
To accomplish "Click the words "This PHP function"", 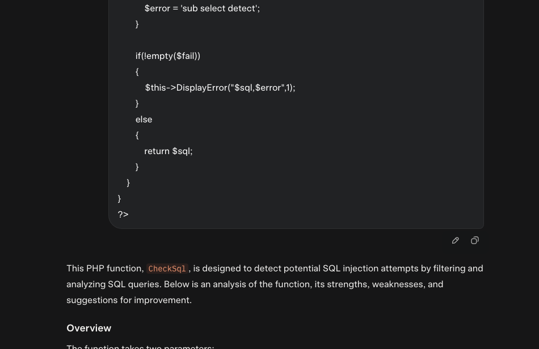I will [x=105, y=269].
